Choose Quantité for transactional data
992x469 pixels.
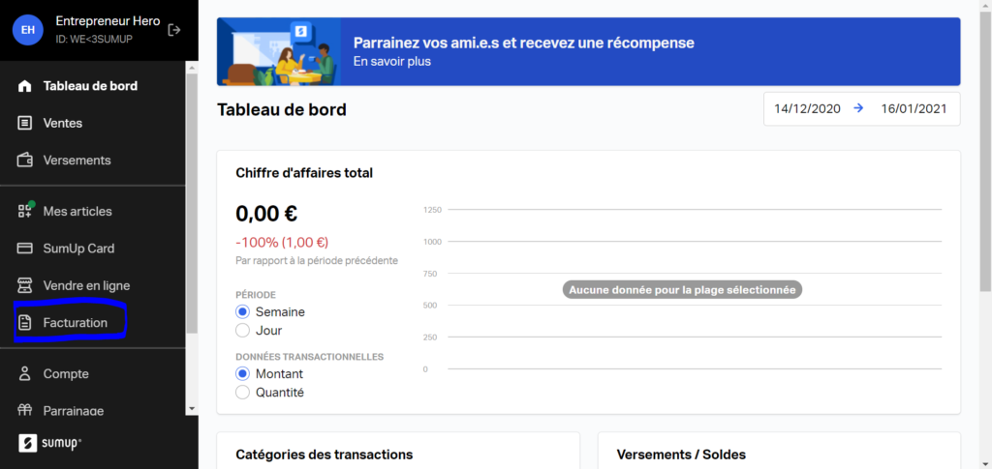(243, 392)
